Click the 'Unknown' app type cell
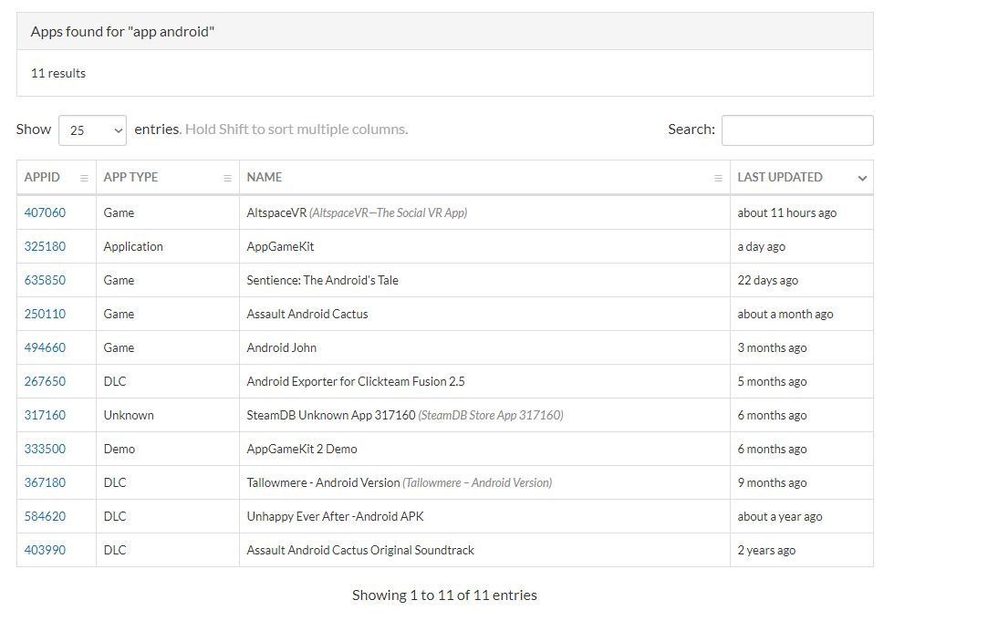 [x=168, y=415]
